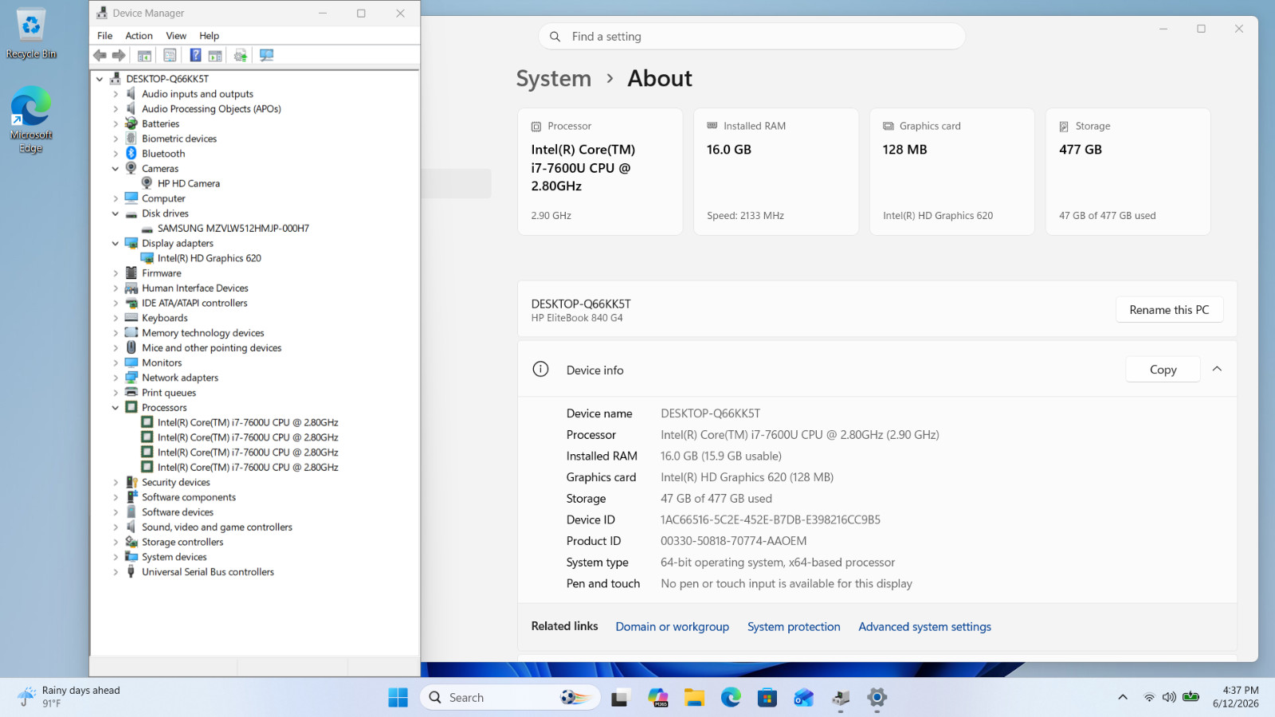Open Task View from the taskbar
1275x717 pixels.
point(620,698)
